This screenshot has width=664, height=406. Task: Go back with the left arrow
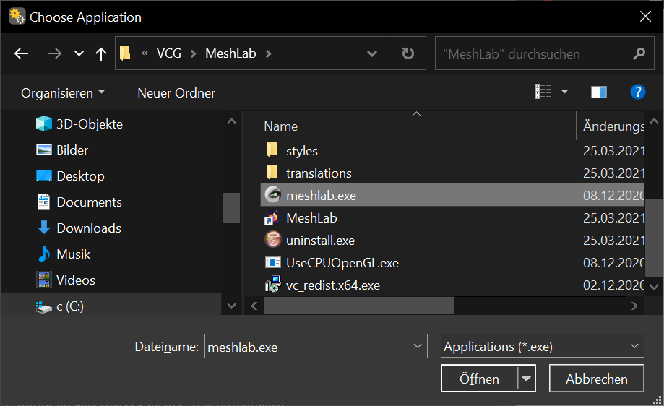pos(21,53)
